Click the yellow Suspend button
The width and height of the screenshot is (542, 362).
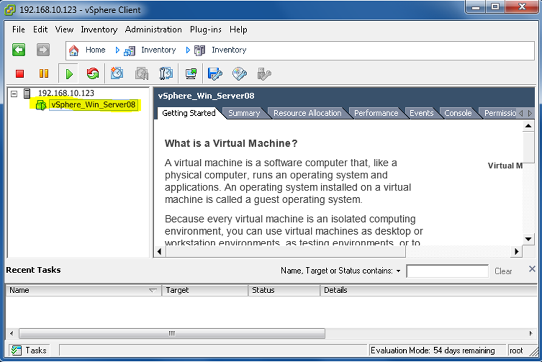(x=44, y=73)
